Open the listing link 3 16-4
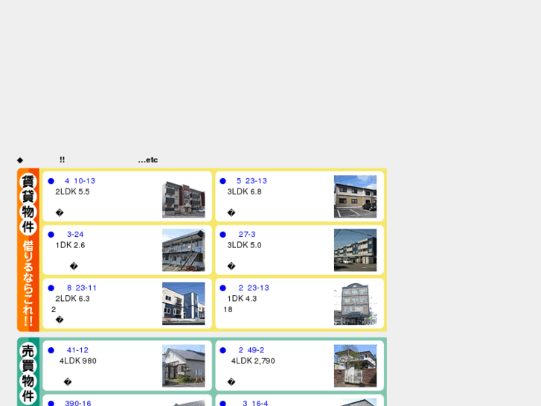The height and width of the screenshot is (406, 541). tap(255, 403)
